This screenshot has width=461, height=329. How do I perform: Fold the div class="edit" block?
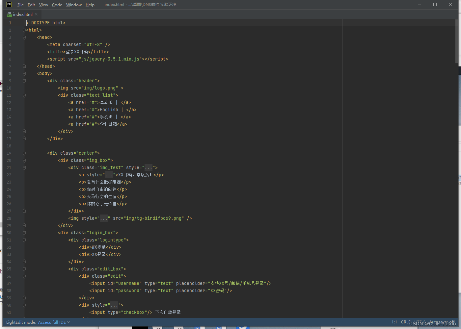click(24, 276)
